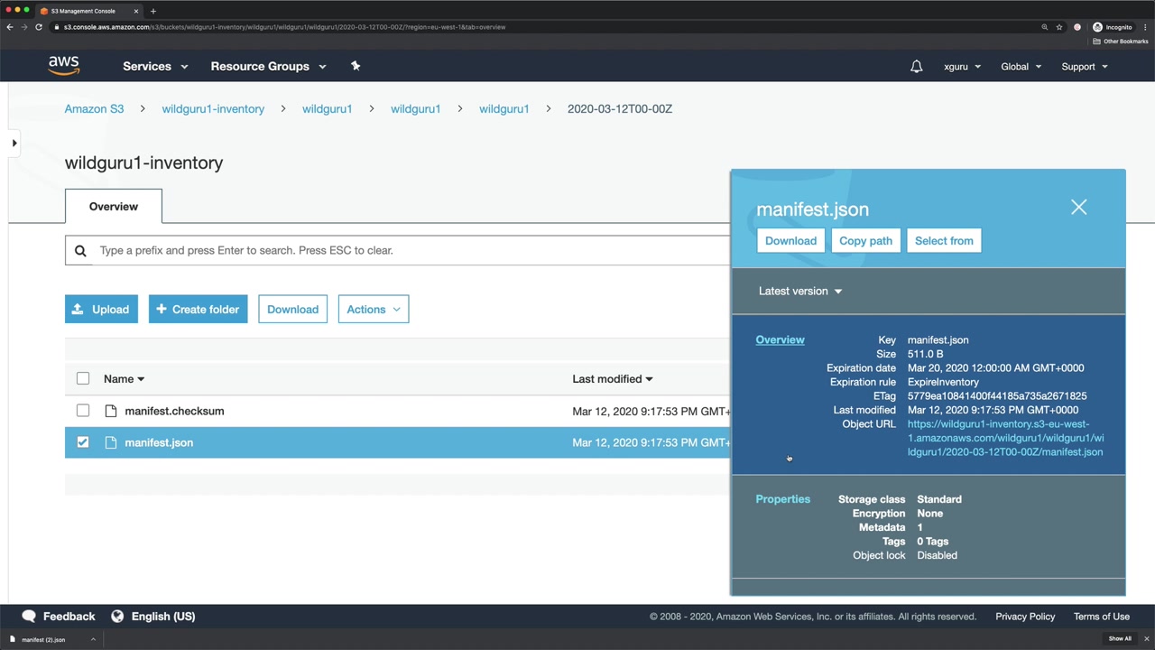Open a new browser tab
Screen dimensions: 1155x650
coord(153,11)
